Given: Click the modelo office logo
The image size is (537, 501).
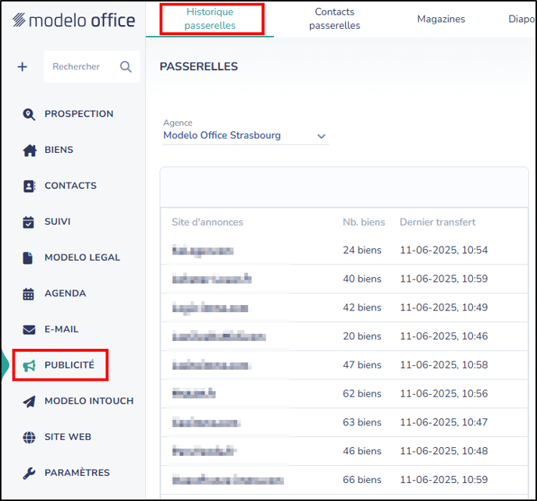Looking at the screenshot, I should click(73, 20).
